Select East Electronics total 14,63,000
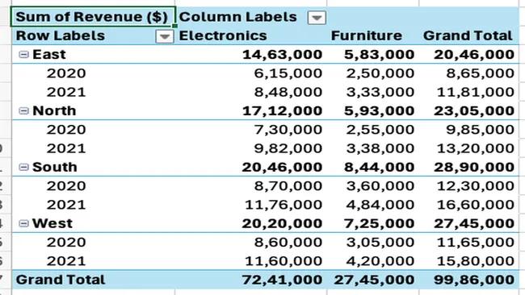The image size is (525, 295). 282,55
